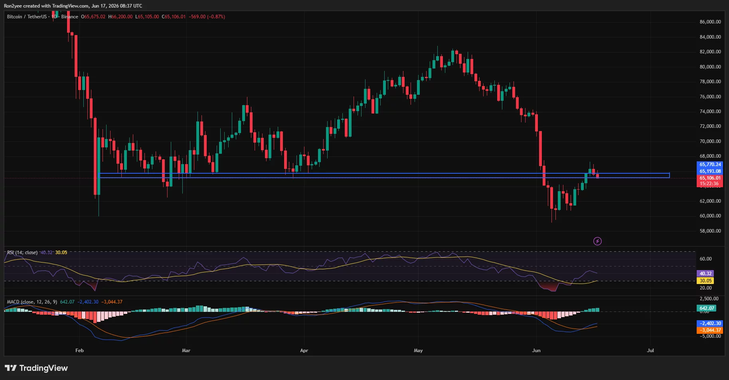Image resolution: width=729 pixels, height=380 pixels.
Task: Click the 84,000.00 price axis label
Action: coord(710,37)
